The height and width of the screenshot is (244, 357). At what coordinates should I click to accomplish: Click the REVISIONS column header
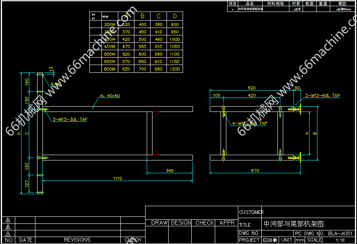tap(77, 240)
